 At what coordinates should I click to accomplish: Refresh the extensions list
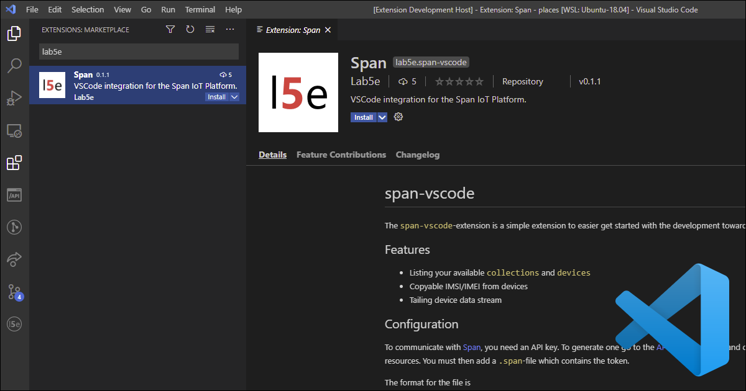tap(190, 29)
